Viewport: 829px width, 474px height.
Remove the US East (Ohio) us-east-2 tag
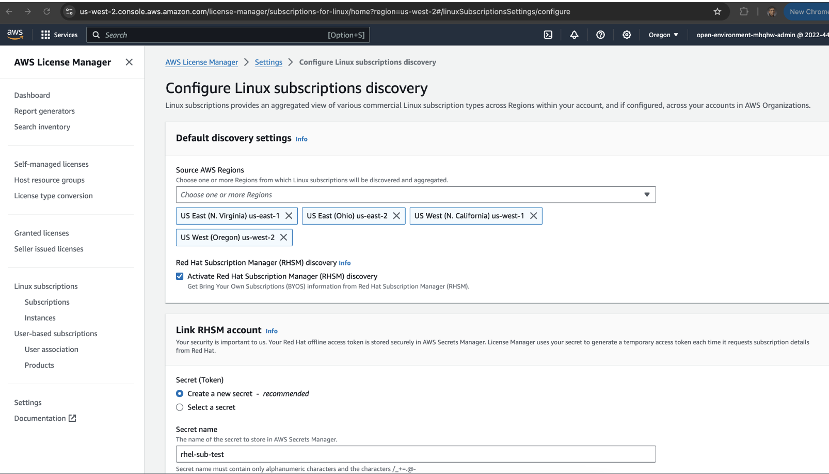tap(396, 216)
